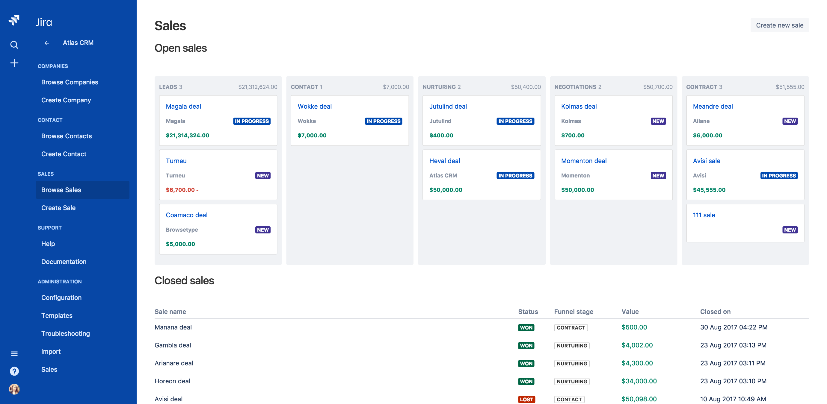Open the Import page
This screenshot has width=827, height=404.
click(51, 351)
